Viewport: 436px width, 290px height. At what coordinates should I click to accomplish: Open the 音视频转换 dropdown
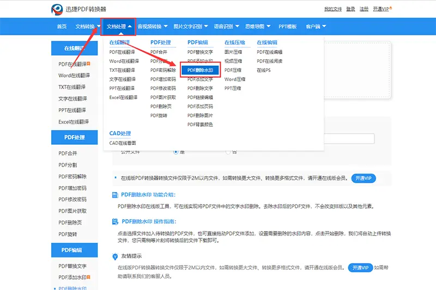(153, 26)
